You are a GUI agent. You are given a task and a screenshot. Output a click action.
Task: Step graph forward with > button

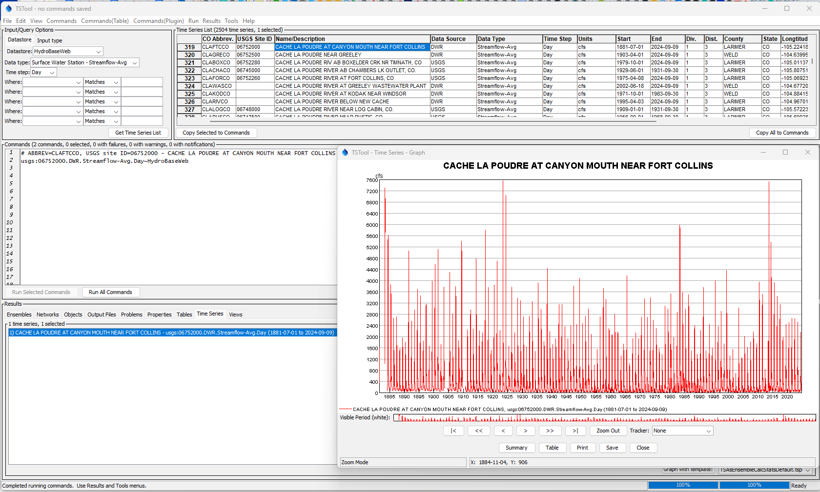[525, 431]
